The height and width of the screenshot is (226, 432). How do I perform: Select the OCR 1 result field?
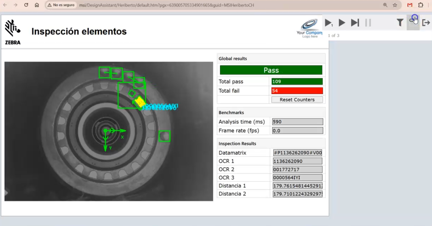(297, 161)
